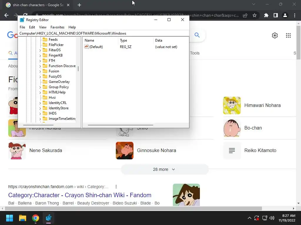
Task: Click the tree pane horizontal scrollbar
Action: pos(38,125)
